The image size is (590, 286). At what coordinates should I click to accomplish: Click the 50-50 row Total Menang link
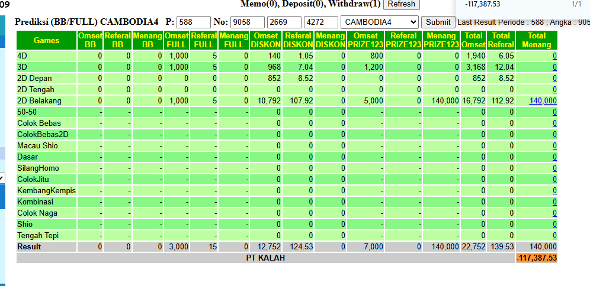coord(554,112)
